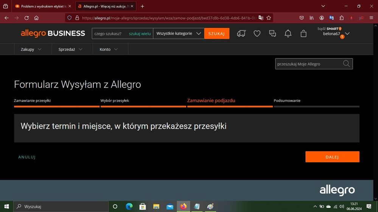Image resolution: width=378 pixels, height=212 pixels.
Task: Open messages chat icon in header
Action: (x=272, y=34)
